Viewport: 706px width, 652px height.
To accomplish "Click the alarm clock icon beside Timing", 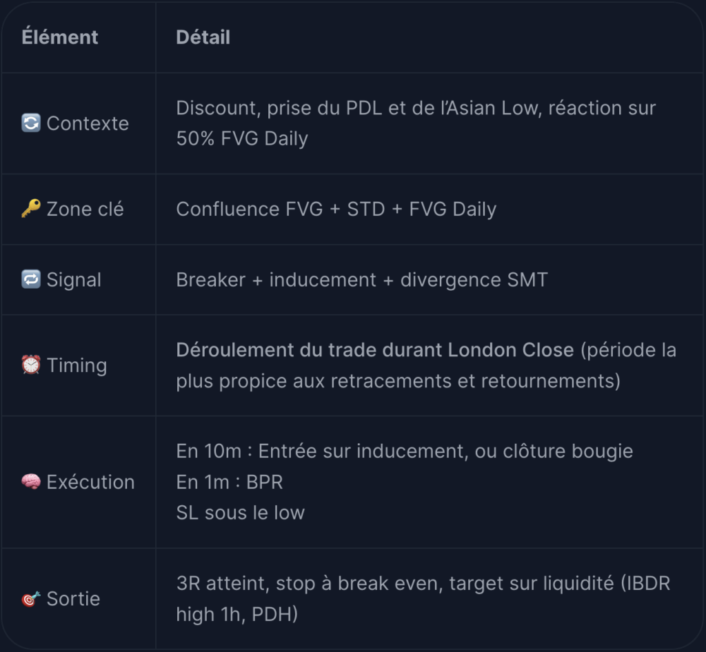I will (x=31, y=365).
